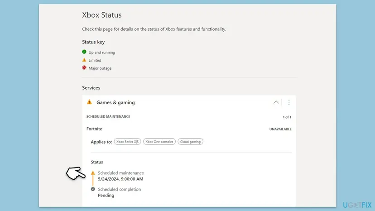375x211 pixels.
Task: Click the Scheduled maintenance warning icon
Action: 93,173
